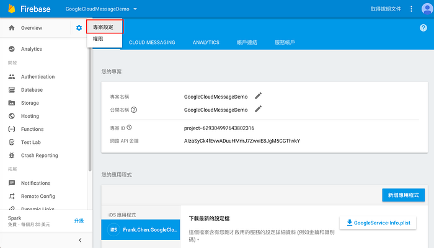
Task: Click the Functions brackets icon
Action: pyautogui.click(x=12, y=129)
